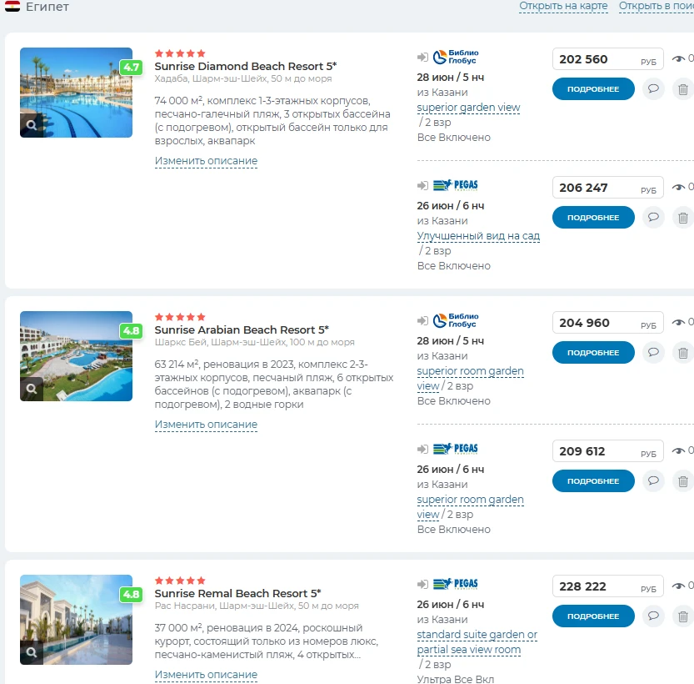Edit the 202 560 price field
Image resolution: width=694 pixels, height=684 pixels.
click(x=607, y=59)
